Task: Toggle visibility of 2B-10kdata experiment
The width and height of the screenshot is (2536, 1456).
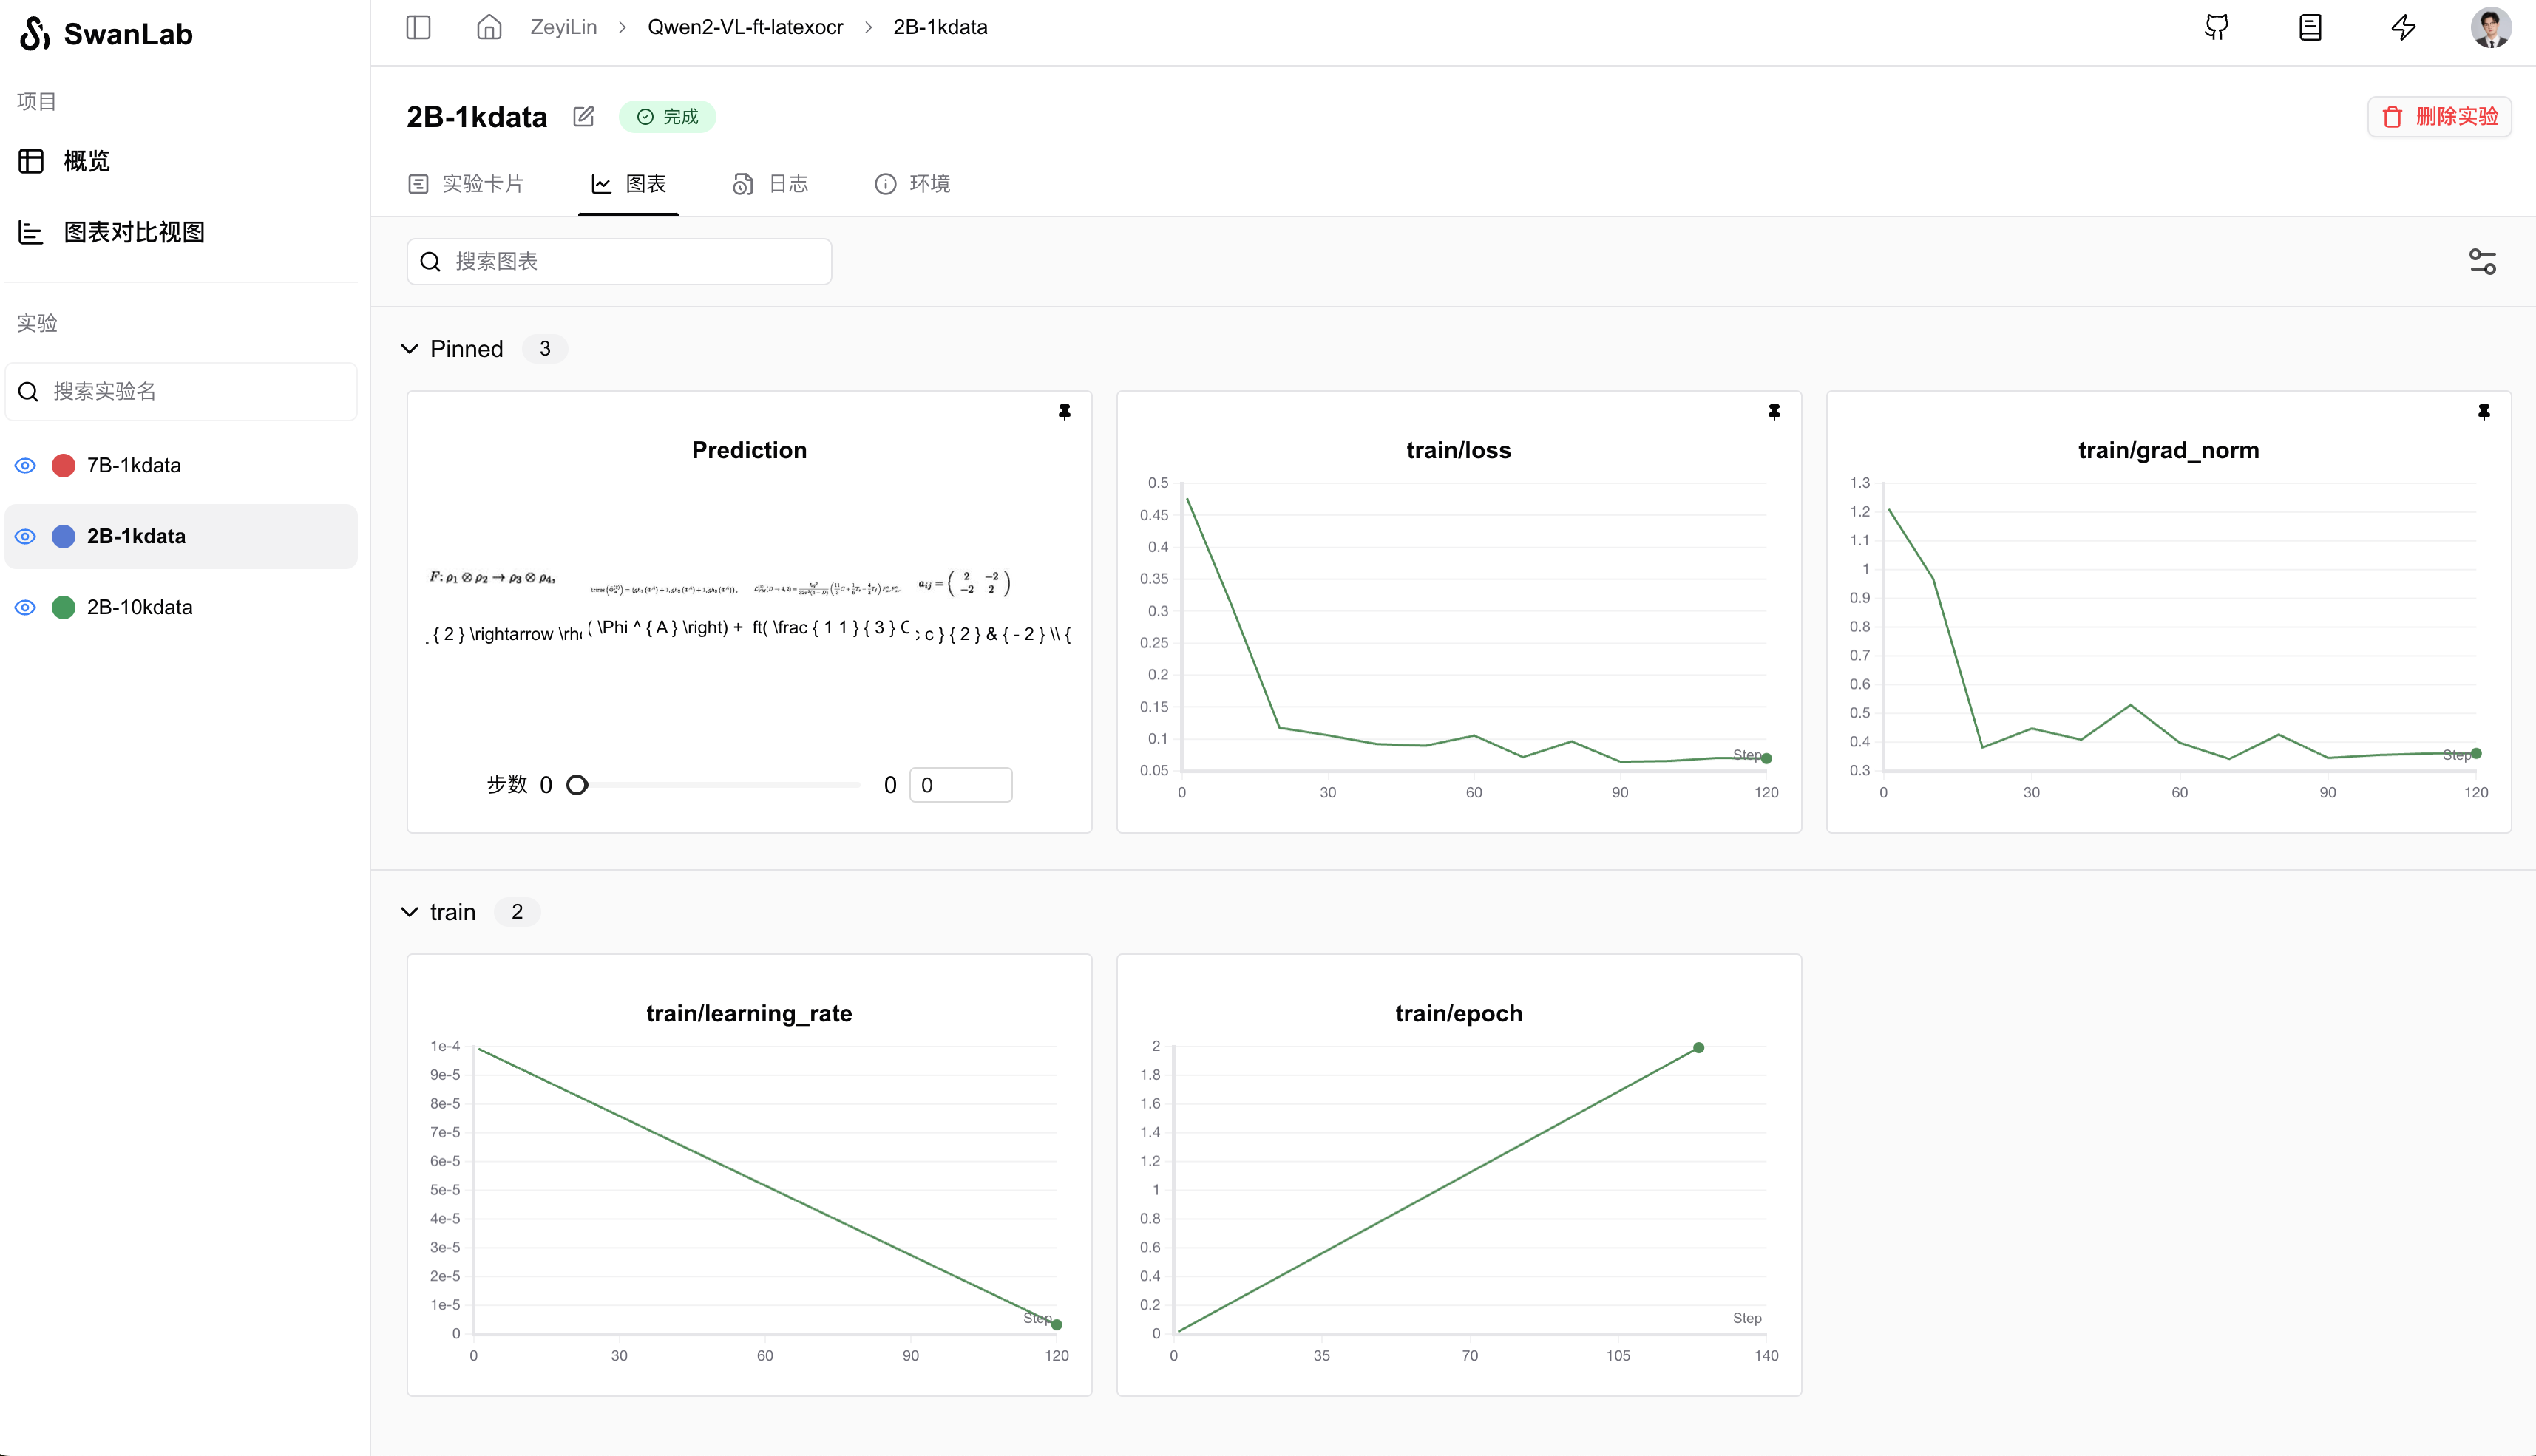Action: click(26, 607)
